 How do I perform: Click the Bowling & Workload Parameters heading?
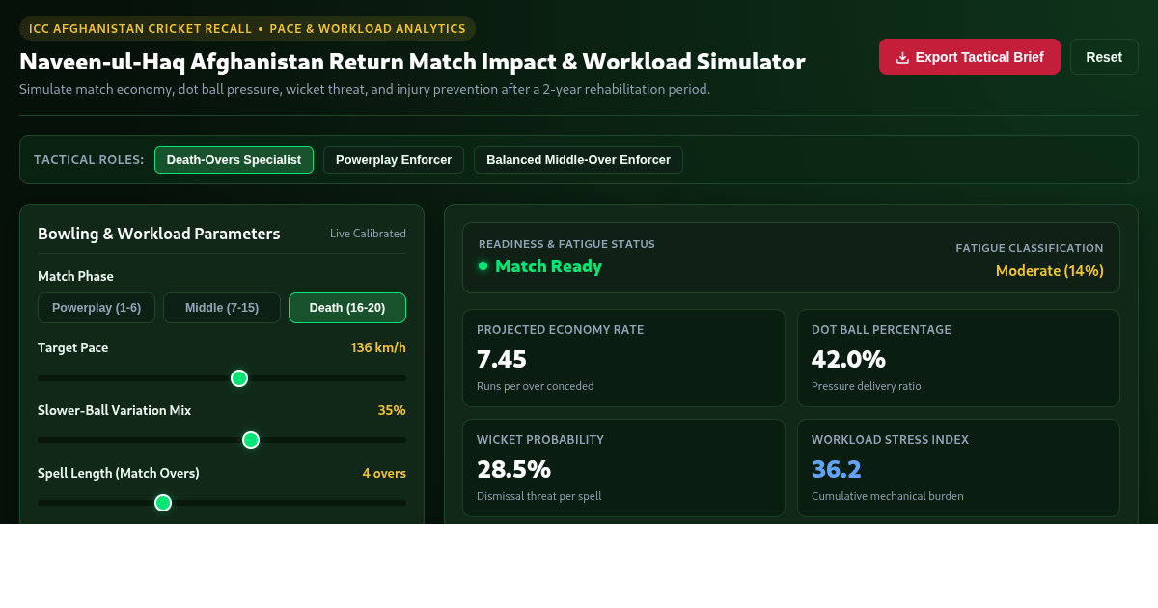159,234
